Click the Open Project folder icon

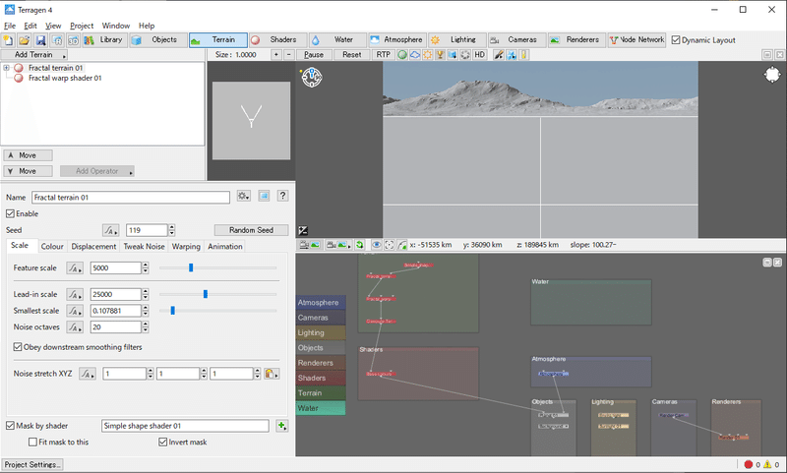point(24,40)
